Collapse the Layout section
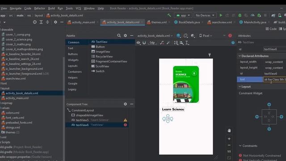Viewport: 286px width, 161px height. pyautogui.click(x=240, y=86)
